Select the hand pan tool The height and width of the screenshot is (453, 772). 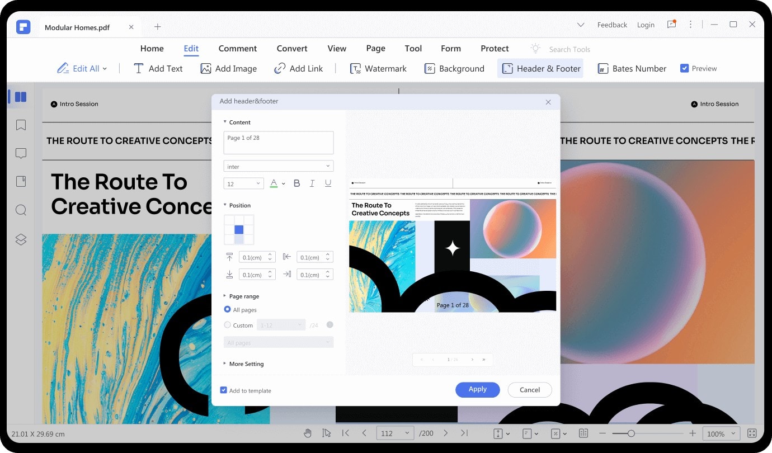[308, 433]
